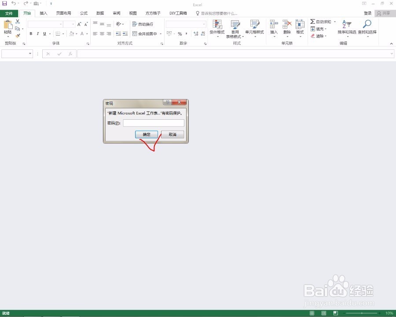This screenshot has height=317, width=396.
Task: Toggle Bold formatting
Action: (x=31, y=33)
